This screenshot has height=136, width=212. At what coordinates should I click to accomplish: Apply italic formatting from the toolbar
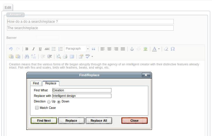[33, 49]
